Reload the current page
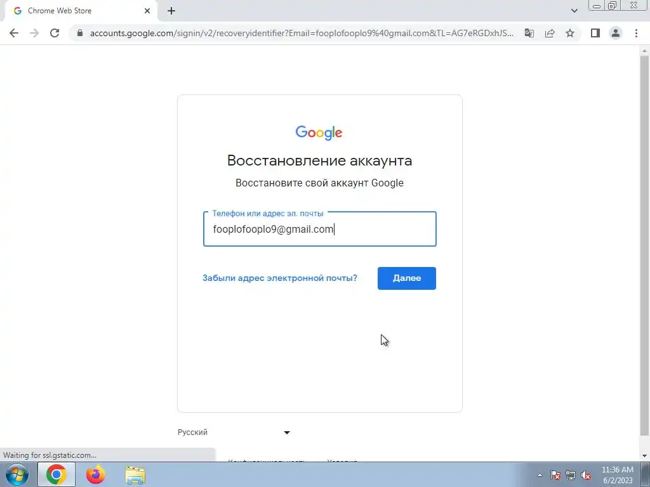The image size is (650, 487). tap(55, 33)
